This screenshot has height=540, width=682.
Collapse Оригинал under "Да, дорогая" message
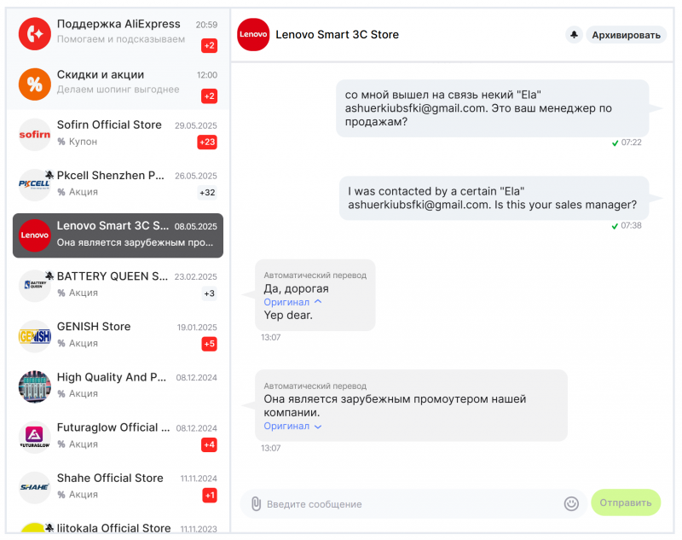[x=292, y=302]
